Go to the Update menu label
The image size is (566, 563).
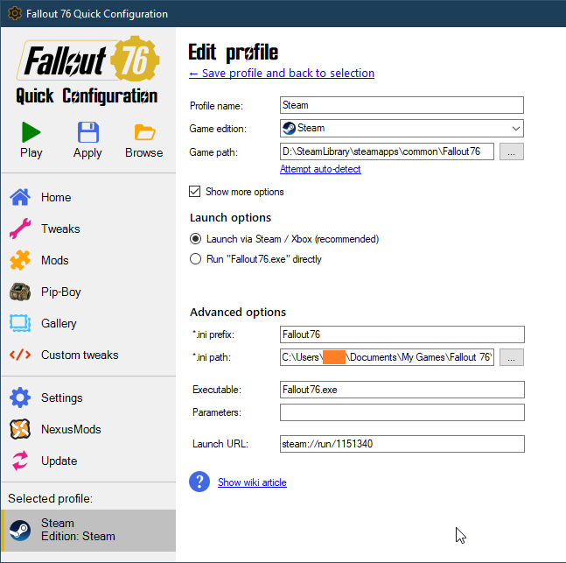click(59, 461)
